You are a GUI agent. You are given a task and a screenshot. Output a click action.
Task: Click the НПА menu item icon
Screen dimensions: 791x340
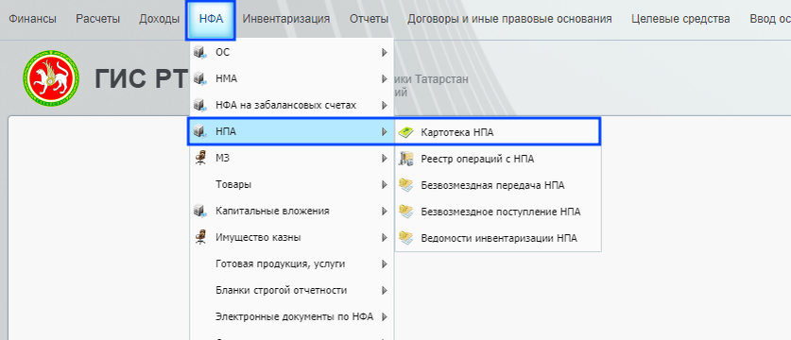tap(200, 131)
